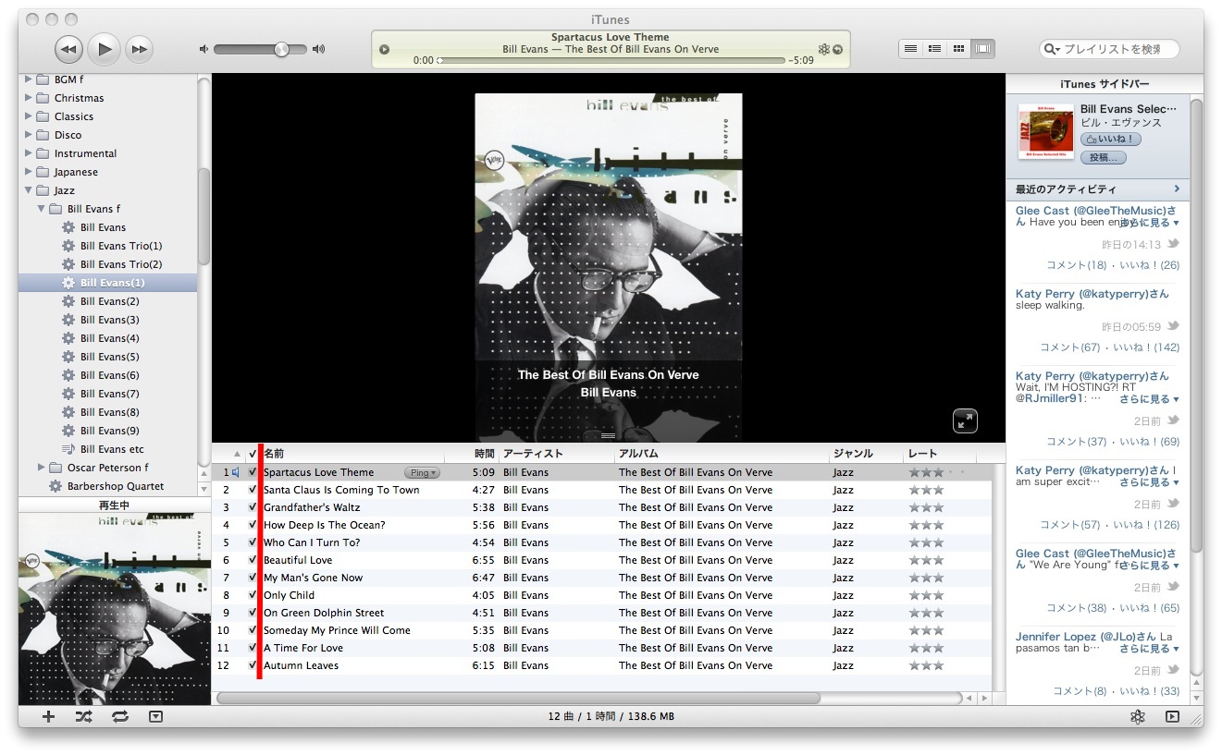This screenshot has width=1222, height=755.
Task: Click the Barbershop Quartet playlist gear icon
Action: click(55, 486)
